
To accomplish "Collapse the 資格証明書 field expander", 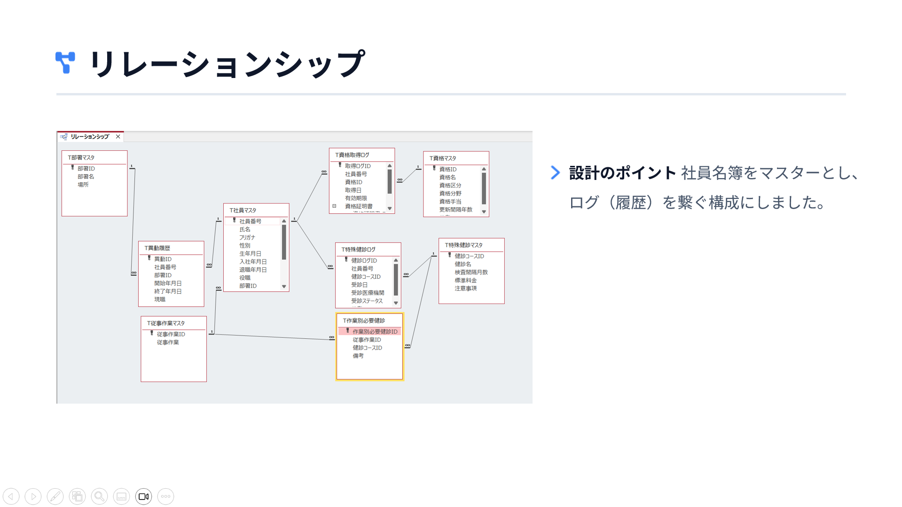I will point(334,206).
